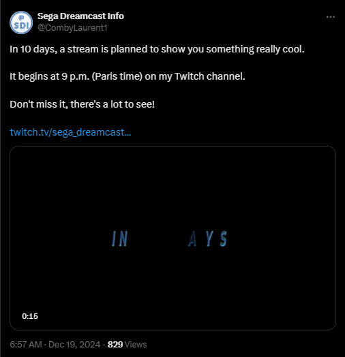Click the 6:57 AM timestamp
The height and width of the screenshot is (357, 345).
(26, 345)
